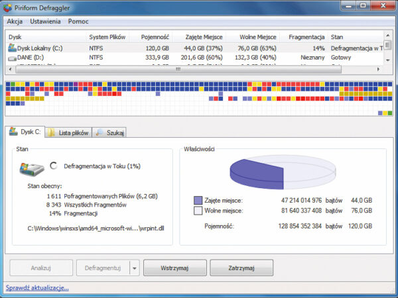Viewport: 398px width, 298px height.
Task: Click the spinning progress indicator near Defragmentacja w Toku
Action: tap(54, 166)
